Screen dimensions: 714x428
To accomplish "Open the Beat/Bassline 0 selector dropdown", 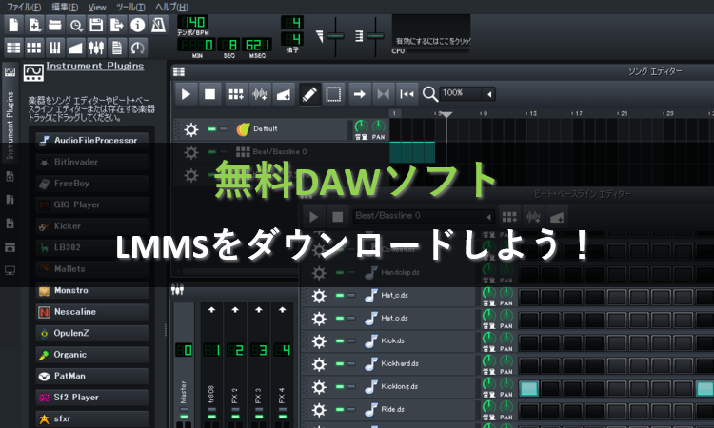I will (487, 217).
